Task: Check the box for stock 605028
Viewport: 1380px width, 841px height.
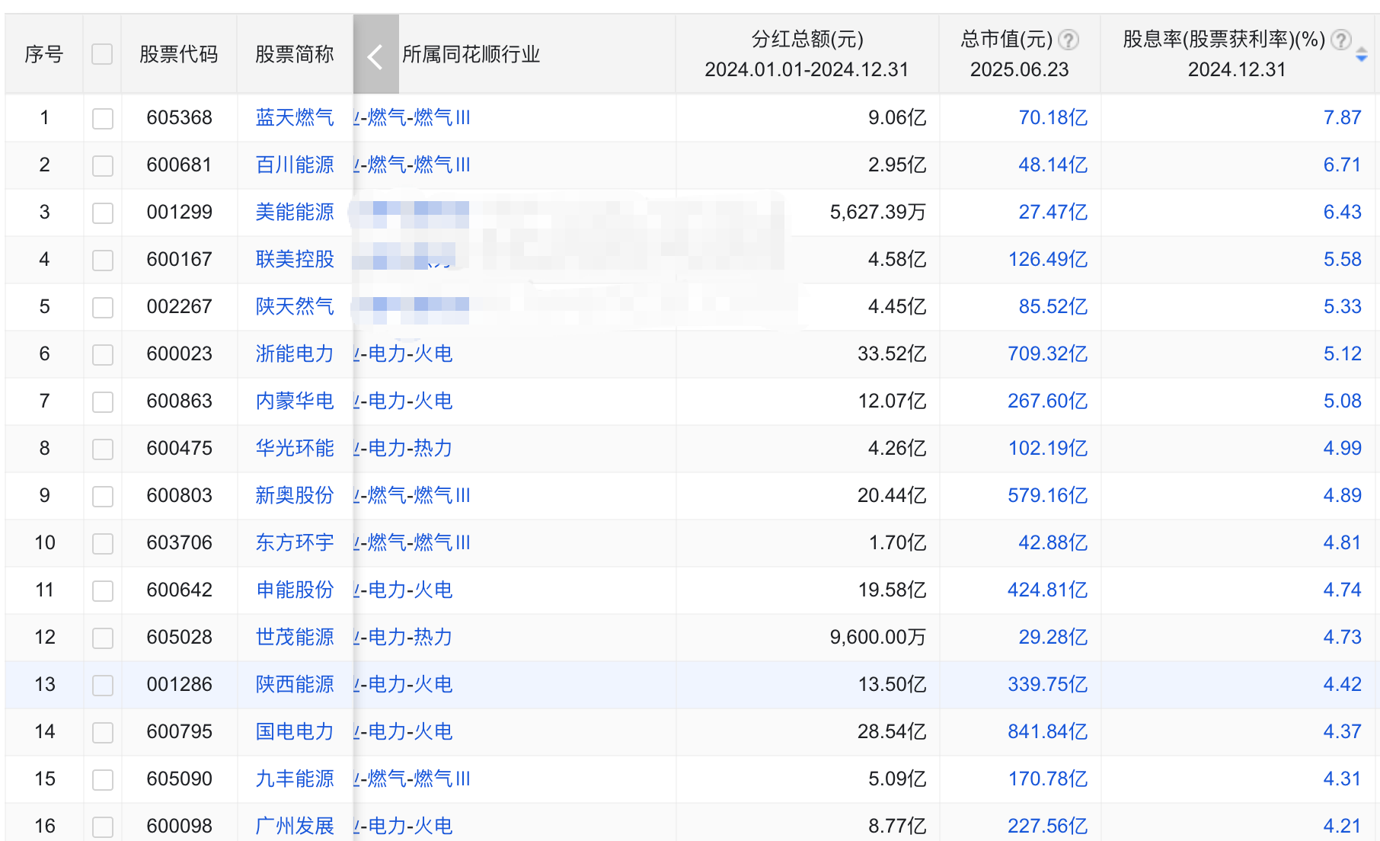Action: [x=102, y=638]
